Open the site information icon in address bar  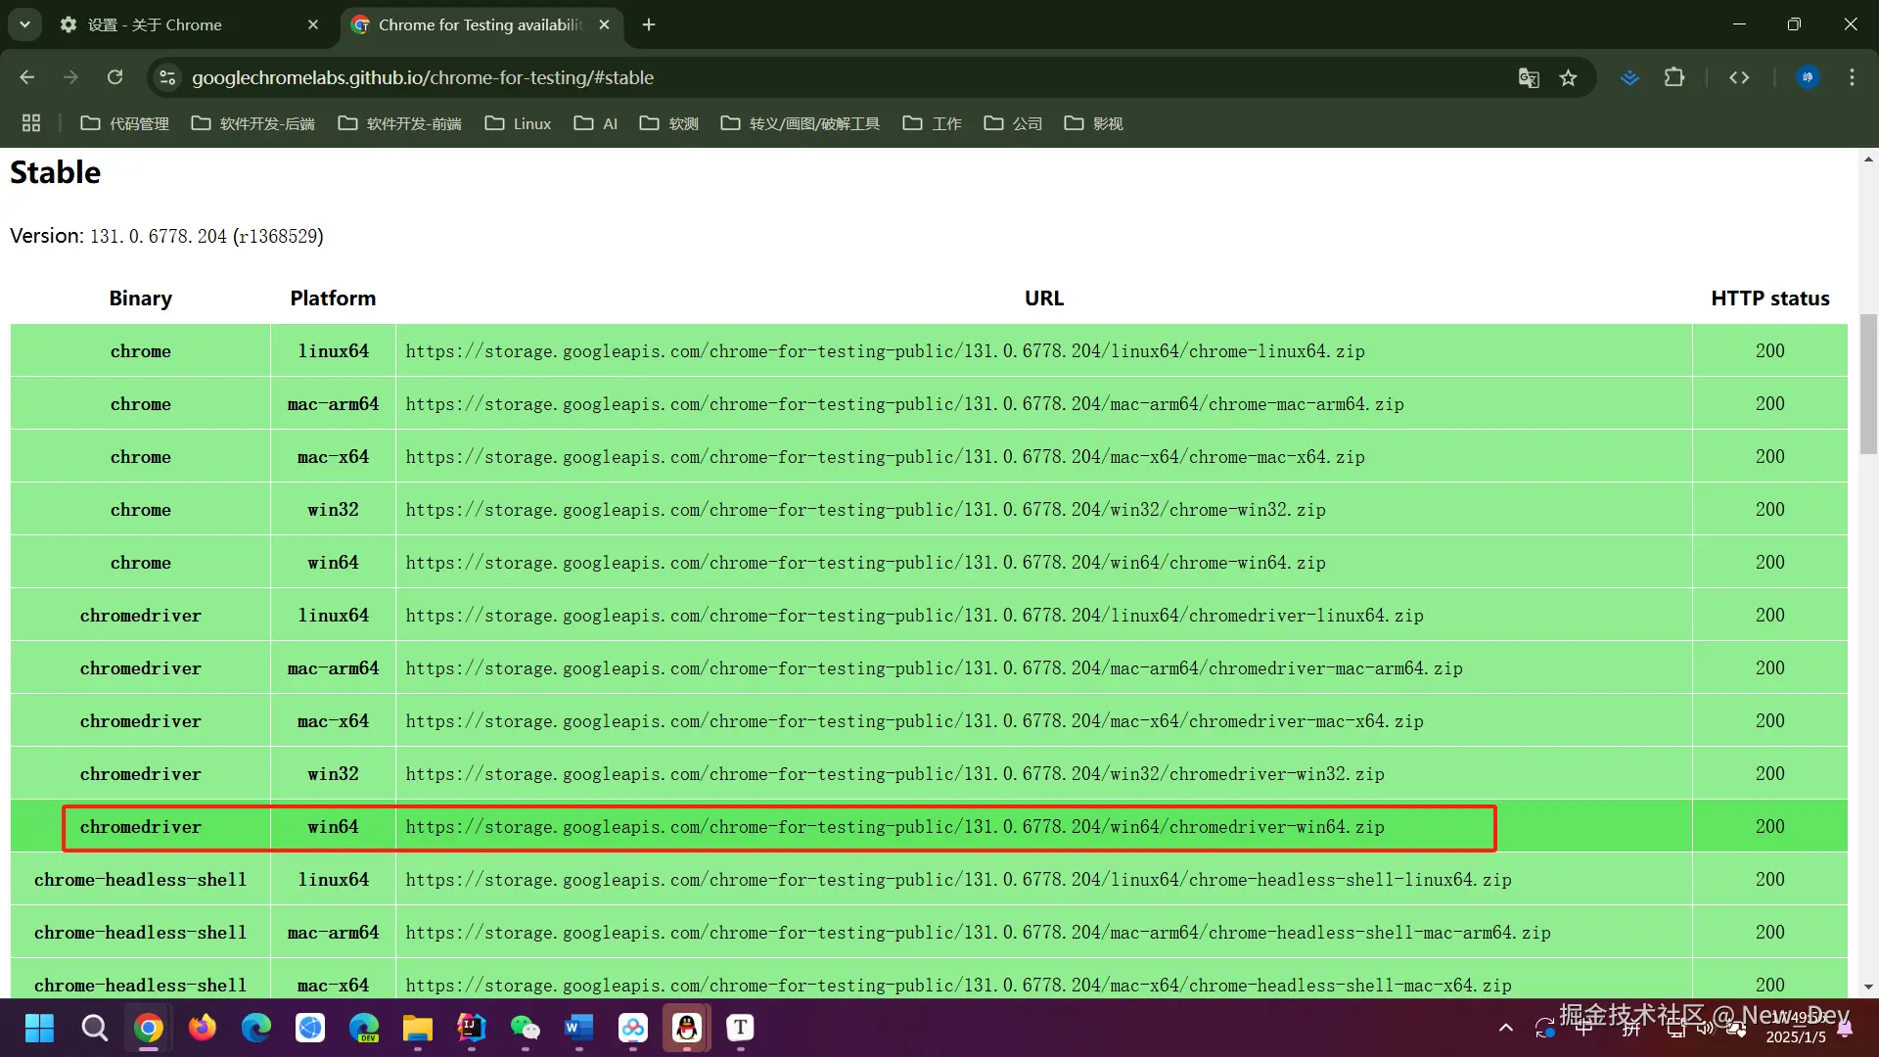tap(168, 77)
